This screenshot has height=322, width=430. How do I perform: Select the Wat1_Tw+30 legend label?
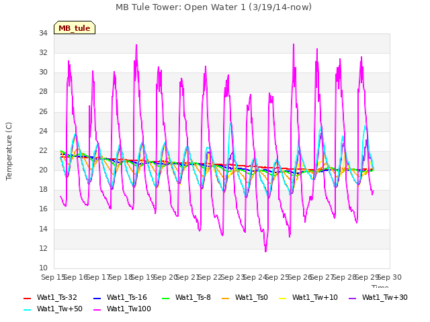tap(385, 297)
